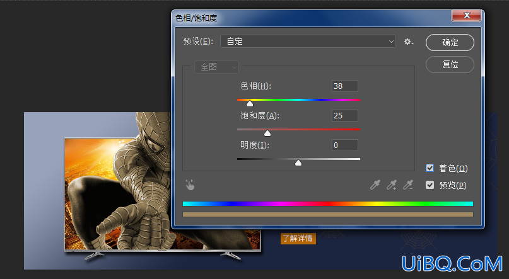Select the add-to-sample eyedropper with plus

[x=392, y=185]
